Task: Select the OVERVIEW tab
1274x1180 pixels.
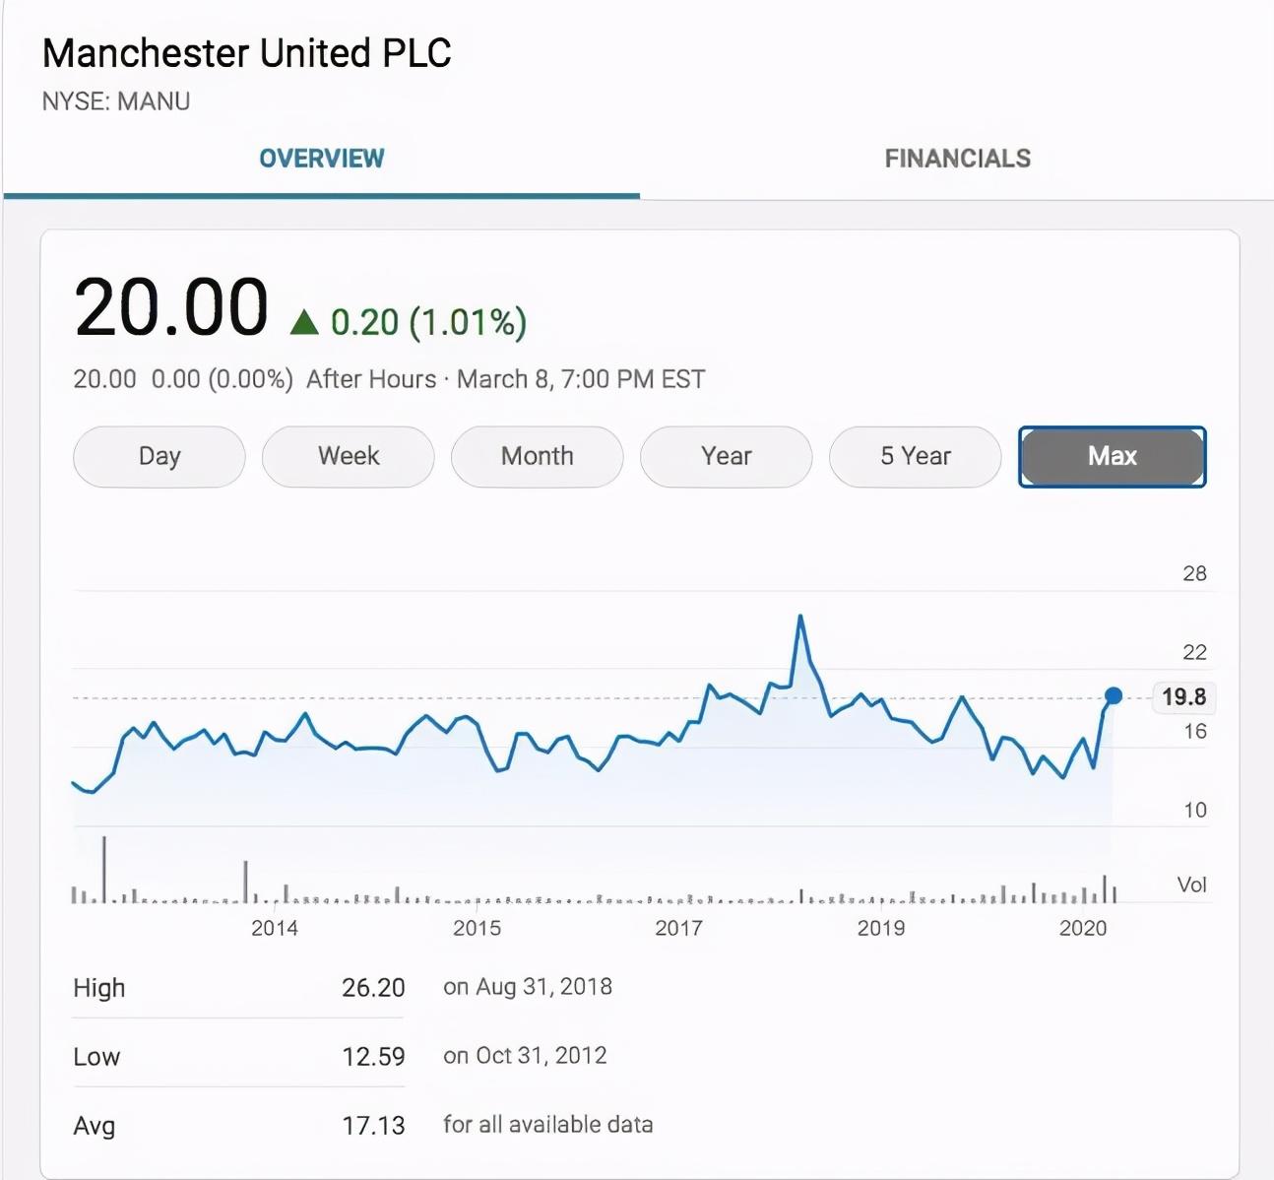Action: tap(321, 159)
